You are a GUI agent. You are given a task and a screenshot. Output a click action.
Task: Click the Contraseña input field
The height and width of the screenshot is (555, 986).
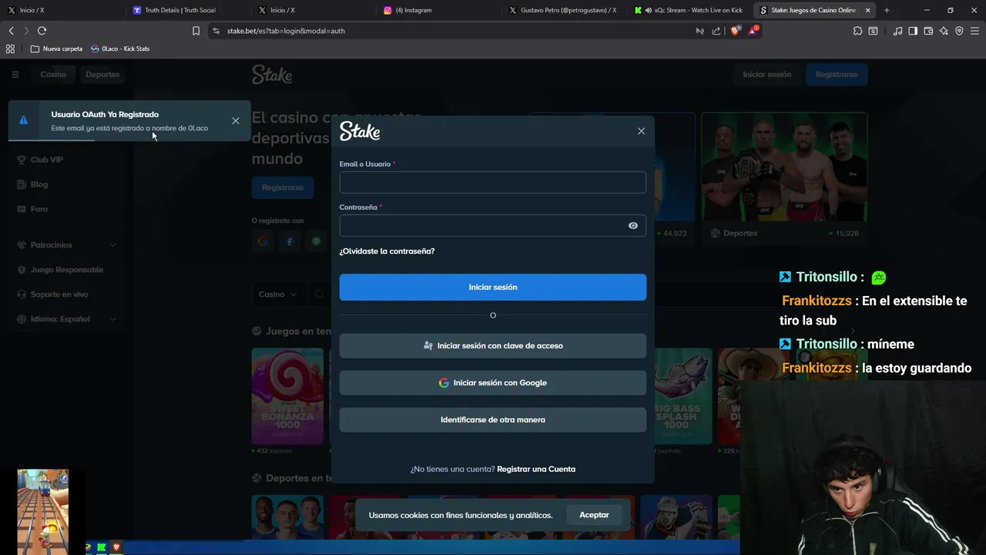coord(493,226)
